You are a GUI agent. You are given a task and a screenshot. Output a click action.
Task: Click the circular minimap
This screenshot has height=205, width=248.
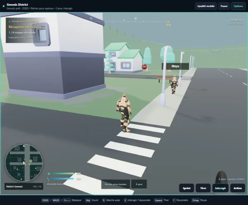(24, 163)
